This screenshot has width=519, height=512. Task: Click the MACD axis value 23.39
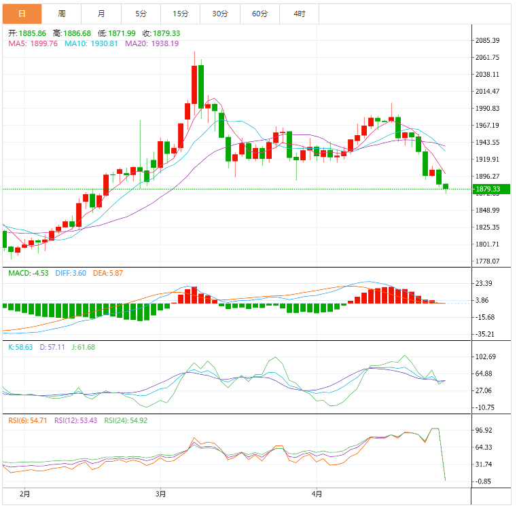tap(484, 283)
